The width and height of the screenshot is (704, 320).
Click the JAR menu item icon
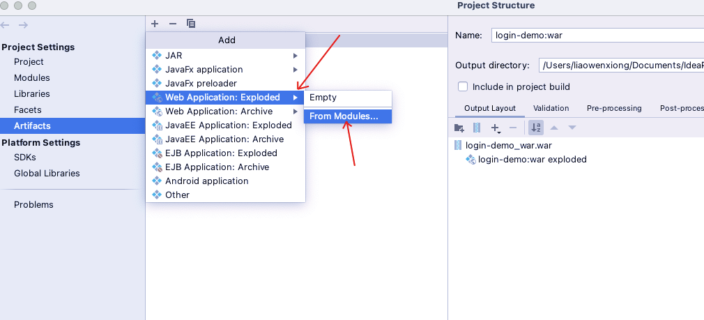click(x=157, y=56)
